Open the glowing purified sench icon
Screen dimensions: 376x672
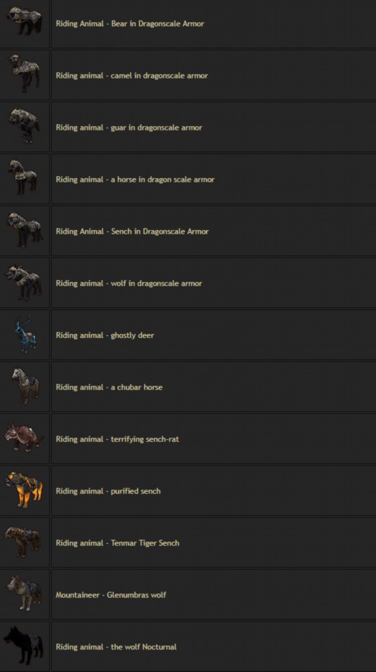25,490
